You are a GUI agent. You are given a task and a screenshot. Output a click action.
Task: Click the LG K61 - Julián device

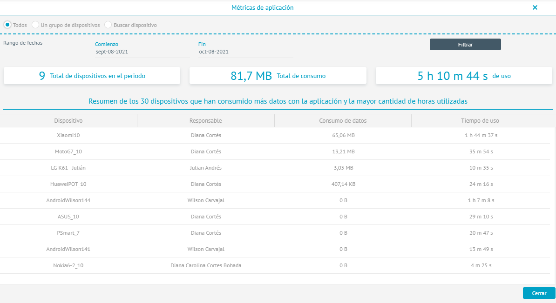pyautogui.click(x=68, y=168)
